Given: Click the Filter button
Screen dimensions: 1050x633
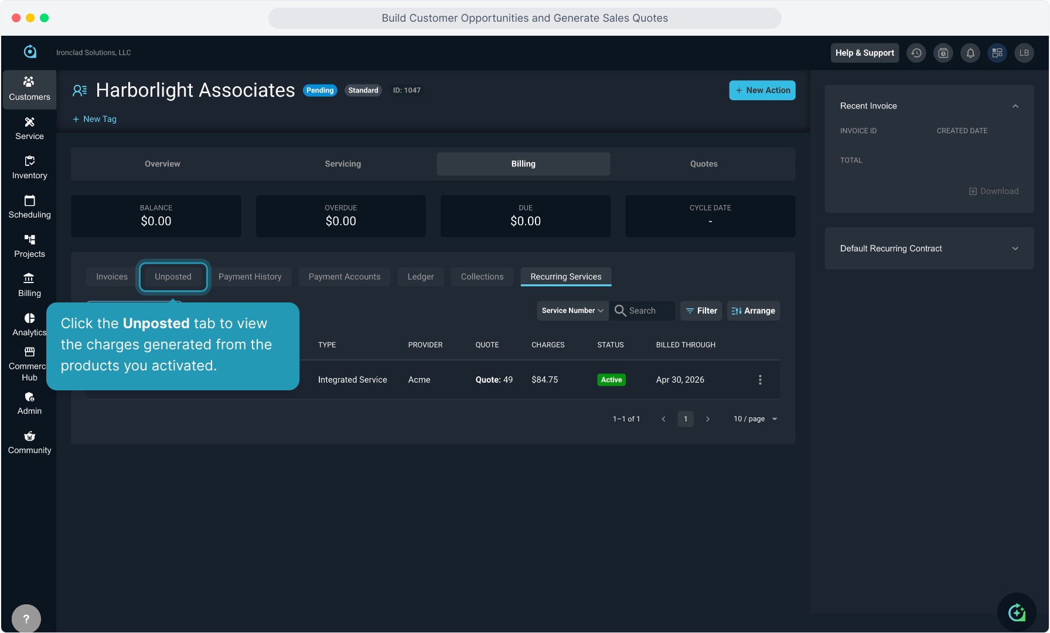Looking at the screenshot, I should (701, 311).
